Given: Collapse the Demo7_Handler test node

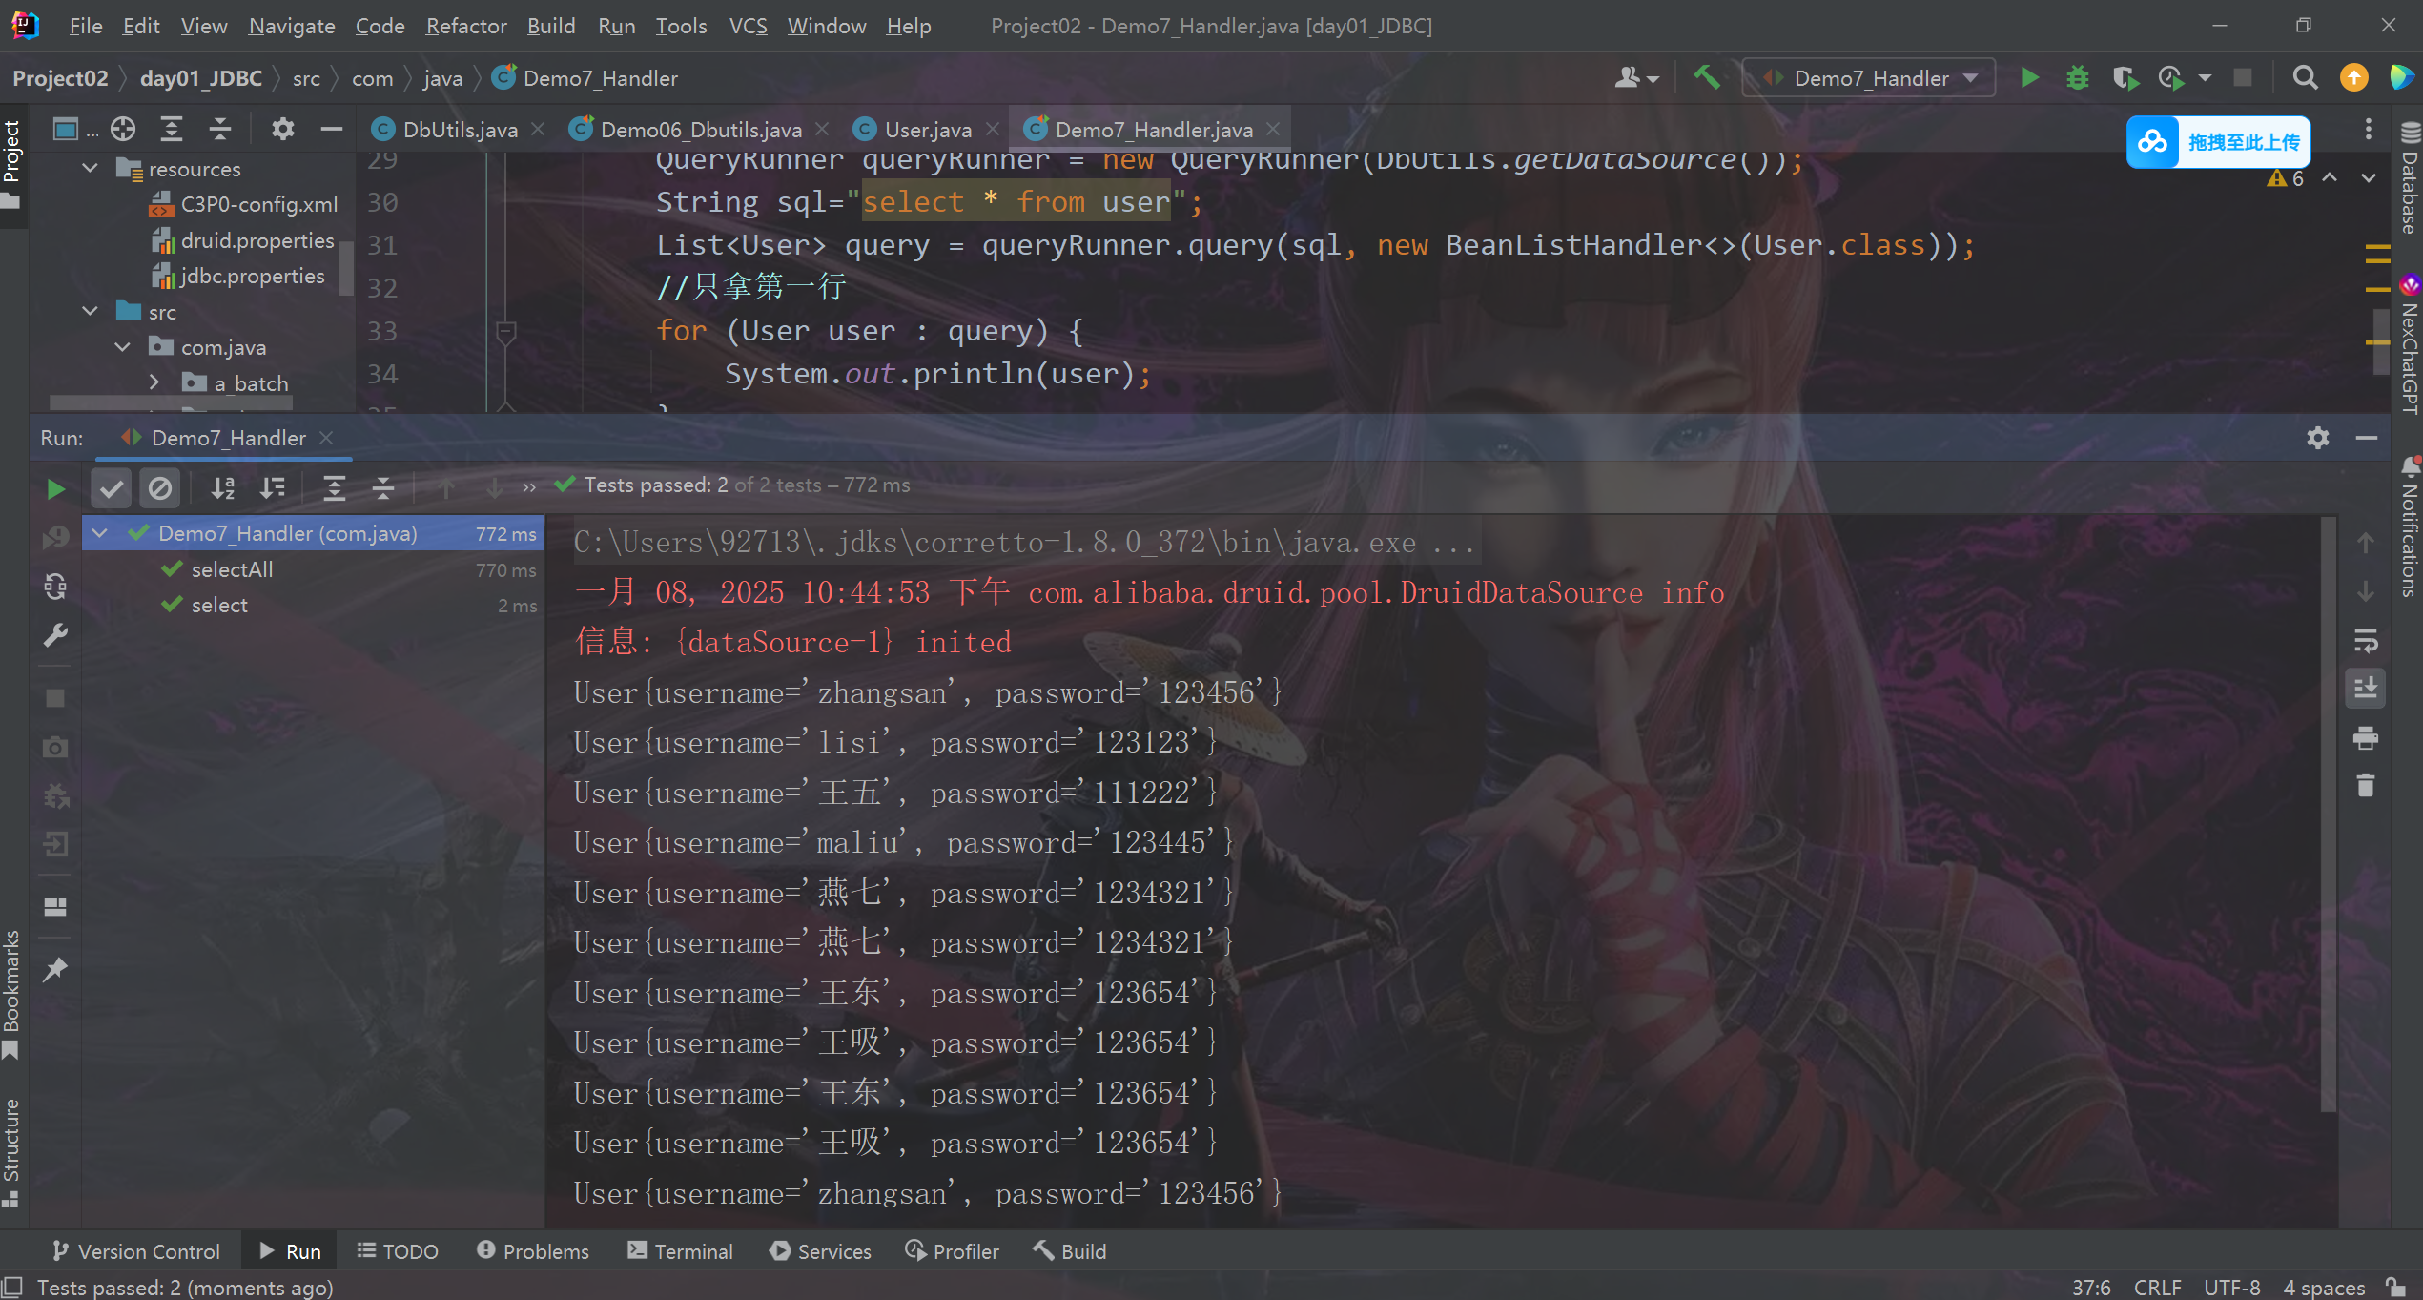Looking at the screenshot, I should click(x=100, y=533).
